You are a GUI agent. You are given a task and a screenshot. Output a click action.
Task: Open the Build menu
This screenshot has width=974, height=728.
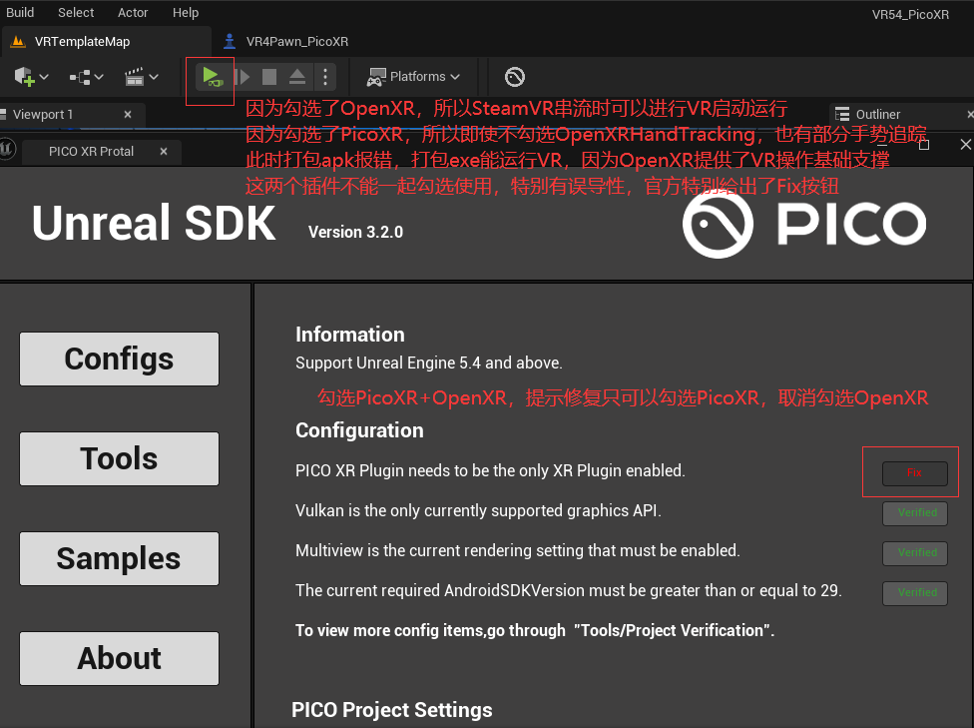(20, 12)
